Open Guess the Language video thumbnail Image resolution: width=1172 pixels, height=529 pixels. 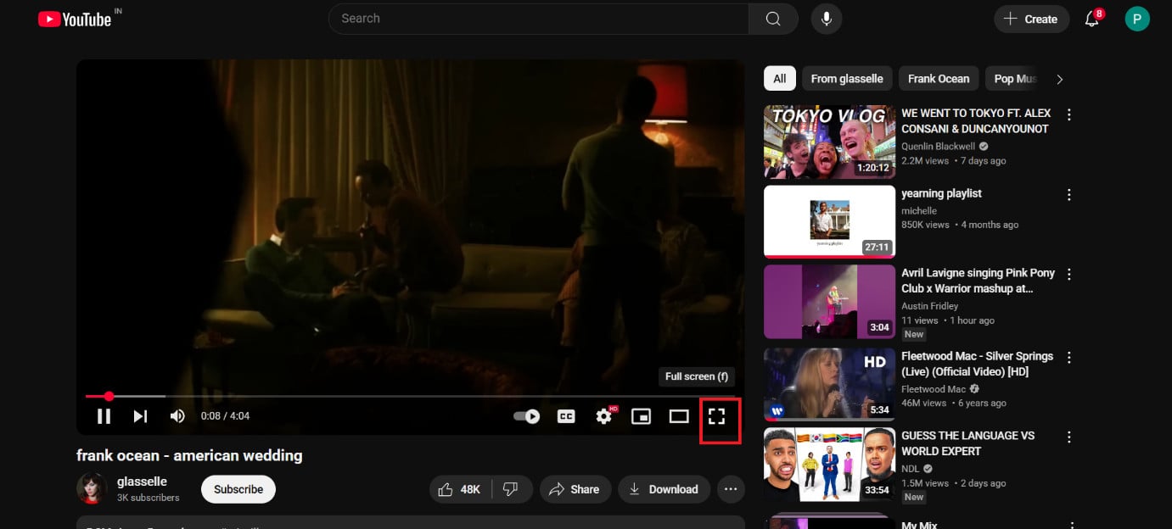[829, 464]
